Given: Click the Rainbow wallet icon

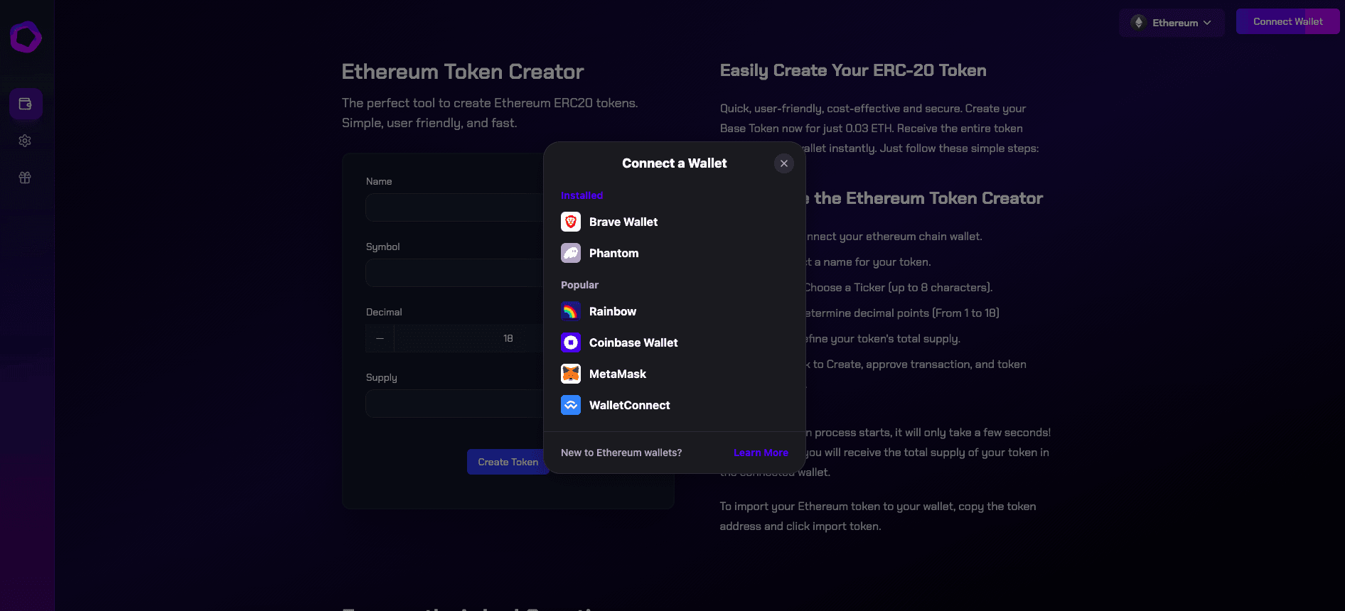Looking at the screenshot, I should (x=571, y=312).
